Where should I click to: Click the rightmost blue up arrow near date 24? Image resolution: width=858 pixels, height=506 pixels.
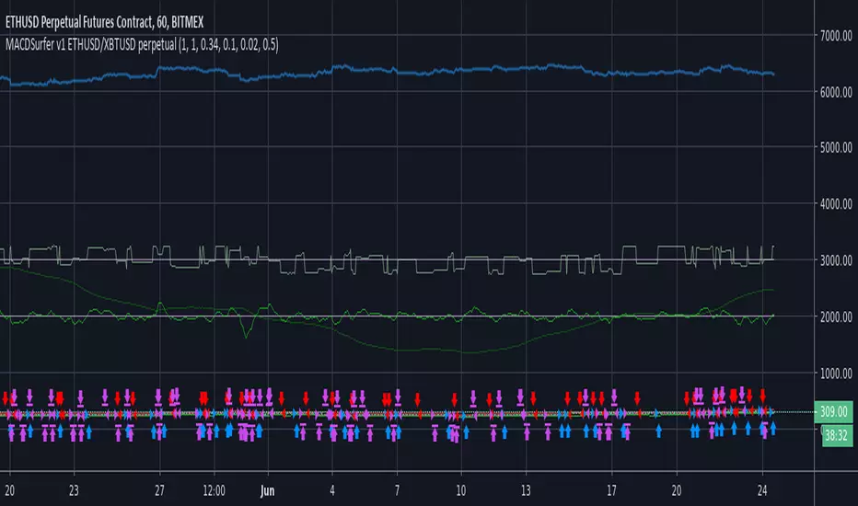point(771,429)
